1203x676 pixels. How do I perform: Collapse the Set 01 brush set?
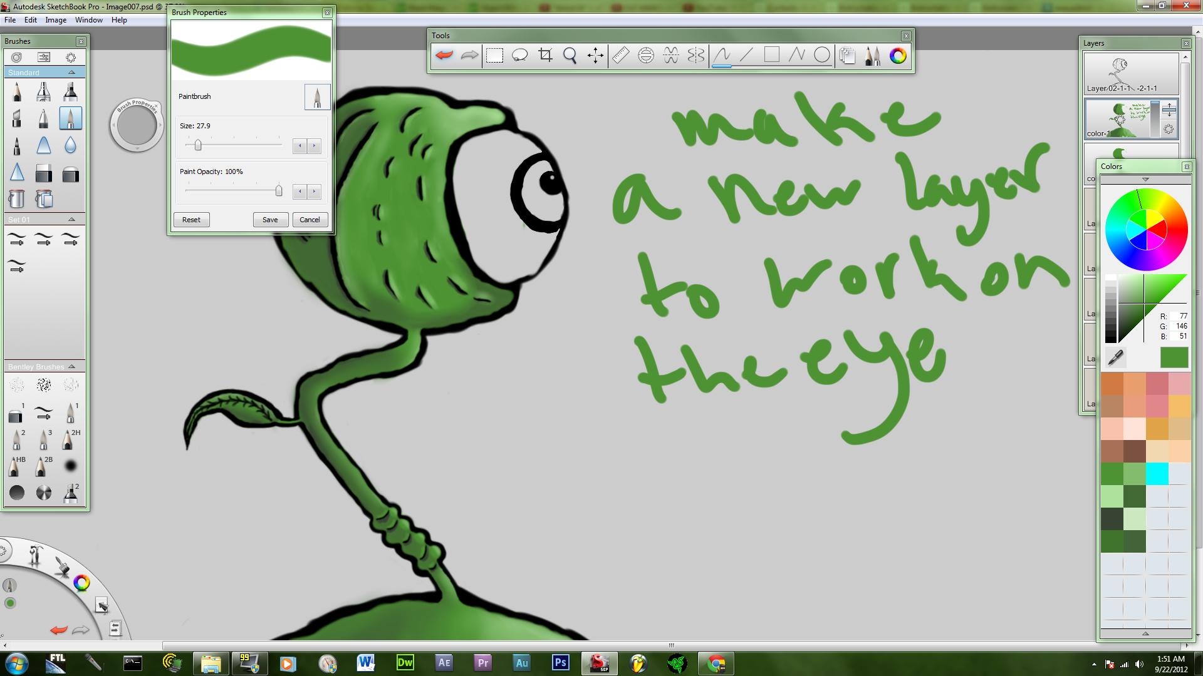coord(71,220)
